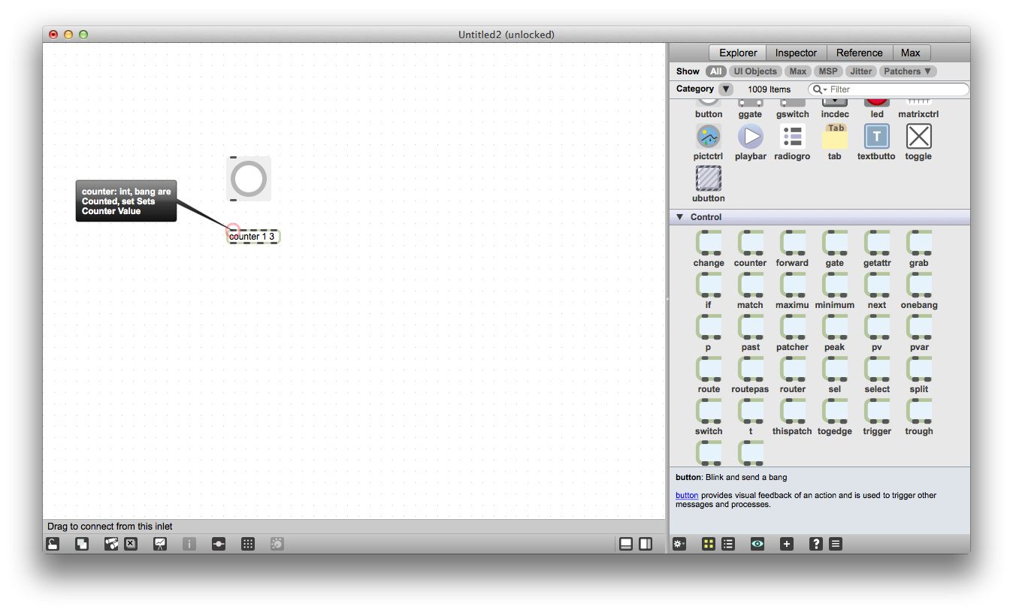This screenshot has width=1013, height=613.
Task: Select the counter object in explorer
Action: point(750,243)
